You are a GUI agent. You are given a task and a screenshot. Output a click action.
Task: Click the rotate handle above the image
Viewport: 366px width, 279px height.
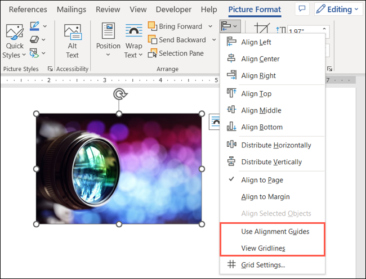(x=120, y=94)
